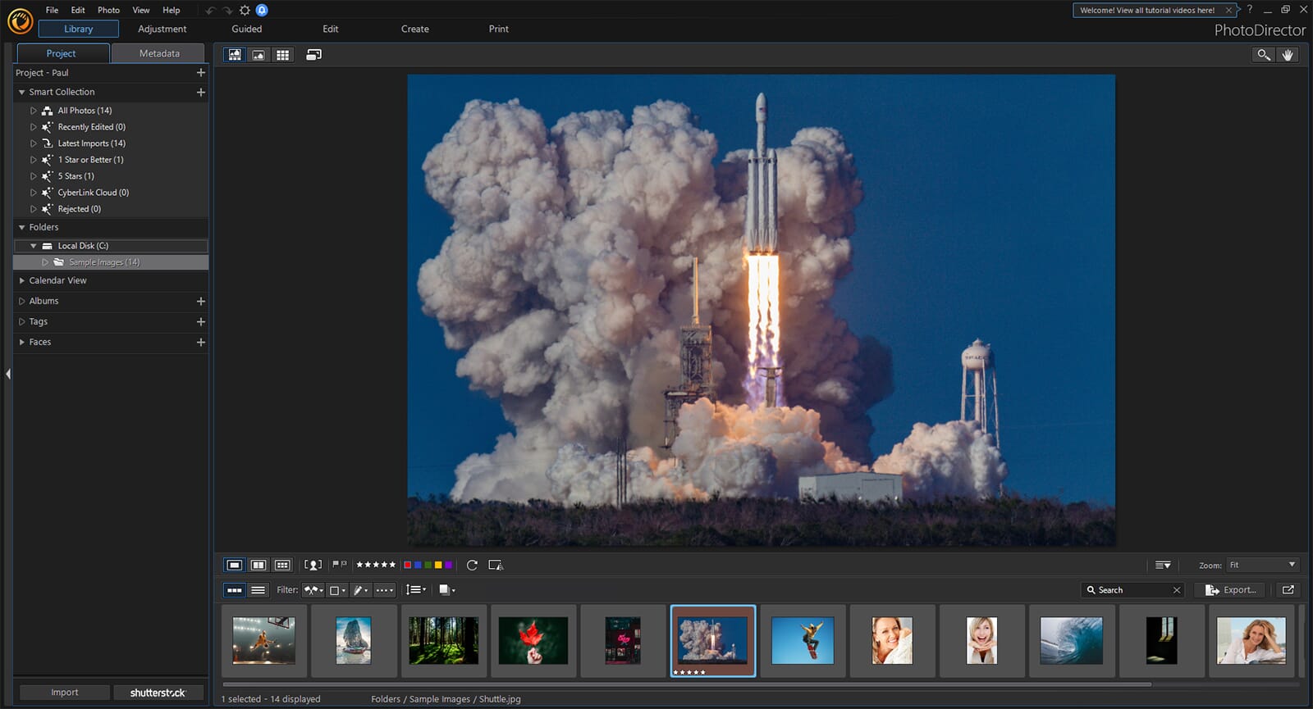This screenshot has width=1313, height=709.
Task: Click the Import button
Action: coord(65,693)
